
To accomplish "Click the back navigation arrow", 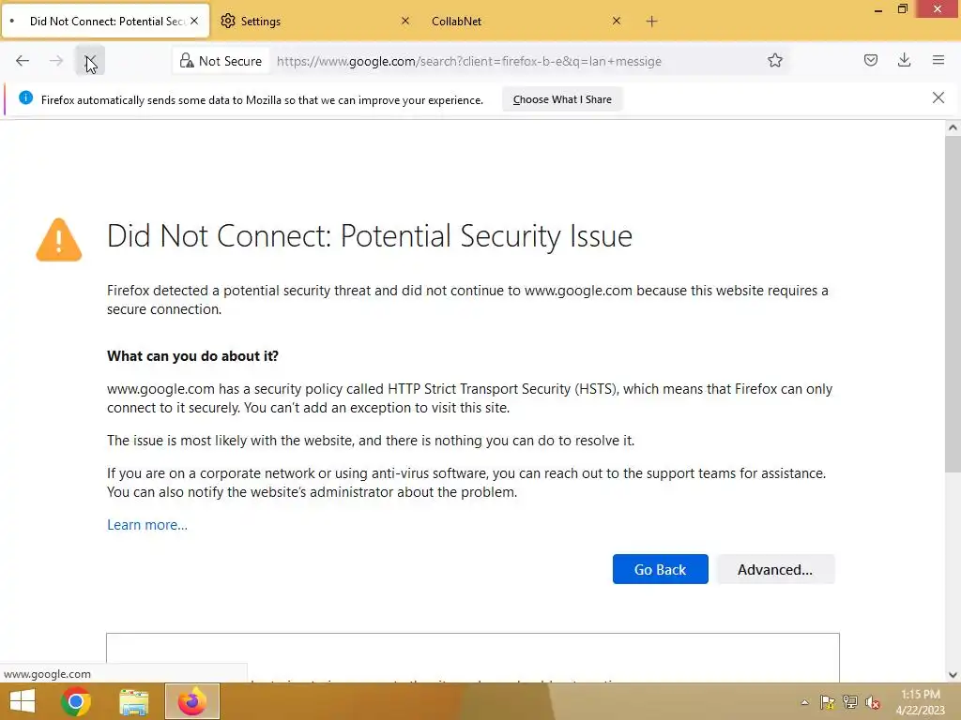I will coord(23,61).
